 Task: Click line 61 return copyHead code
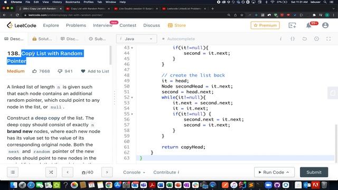(183, 147)
